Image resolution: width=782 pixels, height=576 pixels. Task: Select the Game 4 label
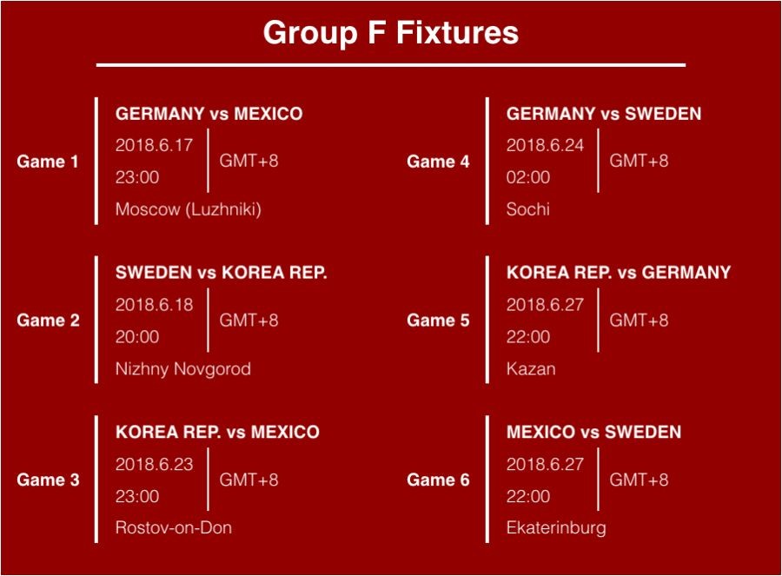click(x=438, y=162)
